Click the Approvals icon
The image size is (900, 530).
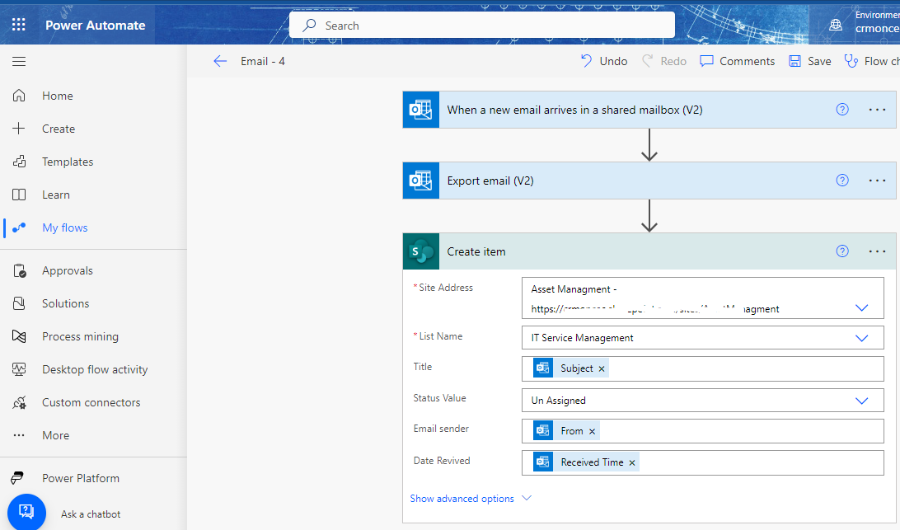click(19, 270)
